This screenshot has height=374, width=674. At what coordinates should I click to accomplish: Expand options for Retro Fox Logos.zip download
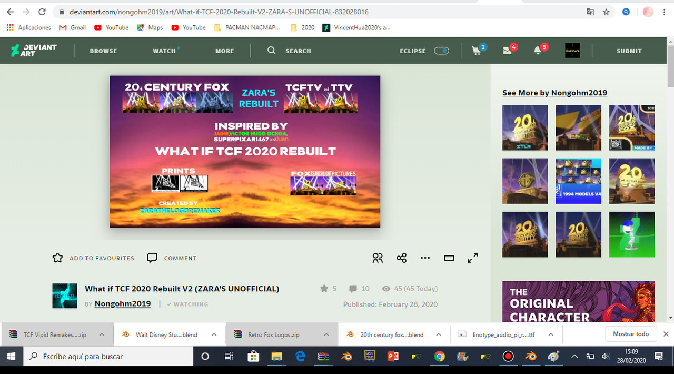click(326, 334)
